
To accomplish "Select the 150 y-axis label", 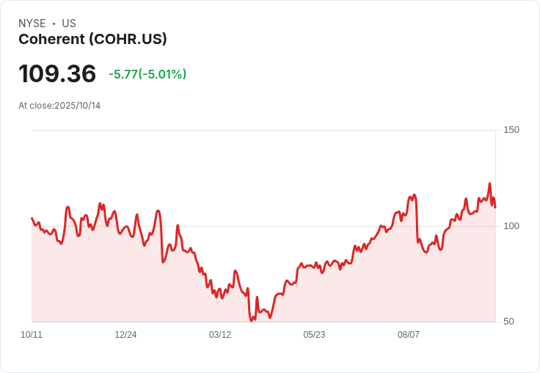I will coord(511,130).
